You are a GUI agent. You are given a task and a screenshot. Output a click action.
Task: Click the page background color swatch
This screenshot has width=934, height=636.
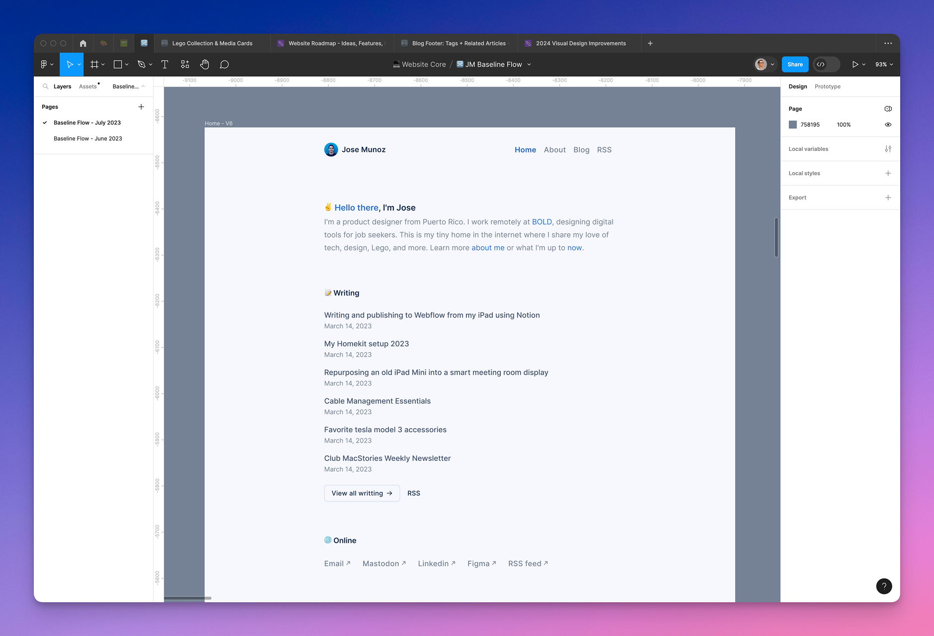(793, 125)
